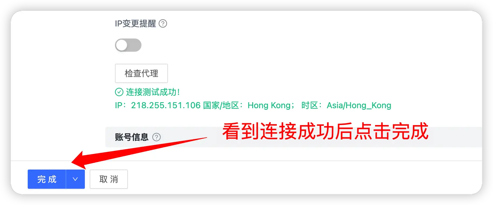
Task: Click the 取消 button
Action: pos(109,179)
